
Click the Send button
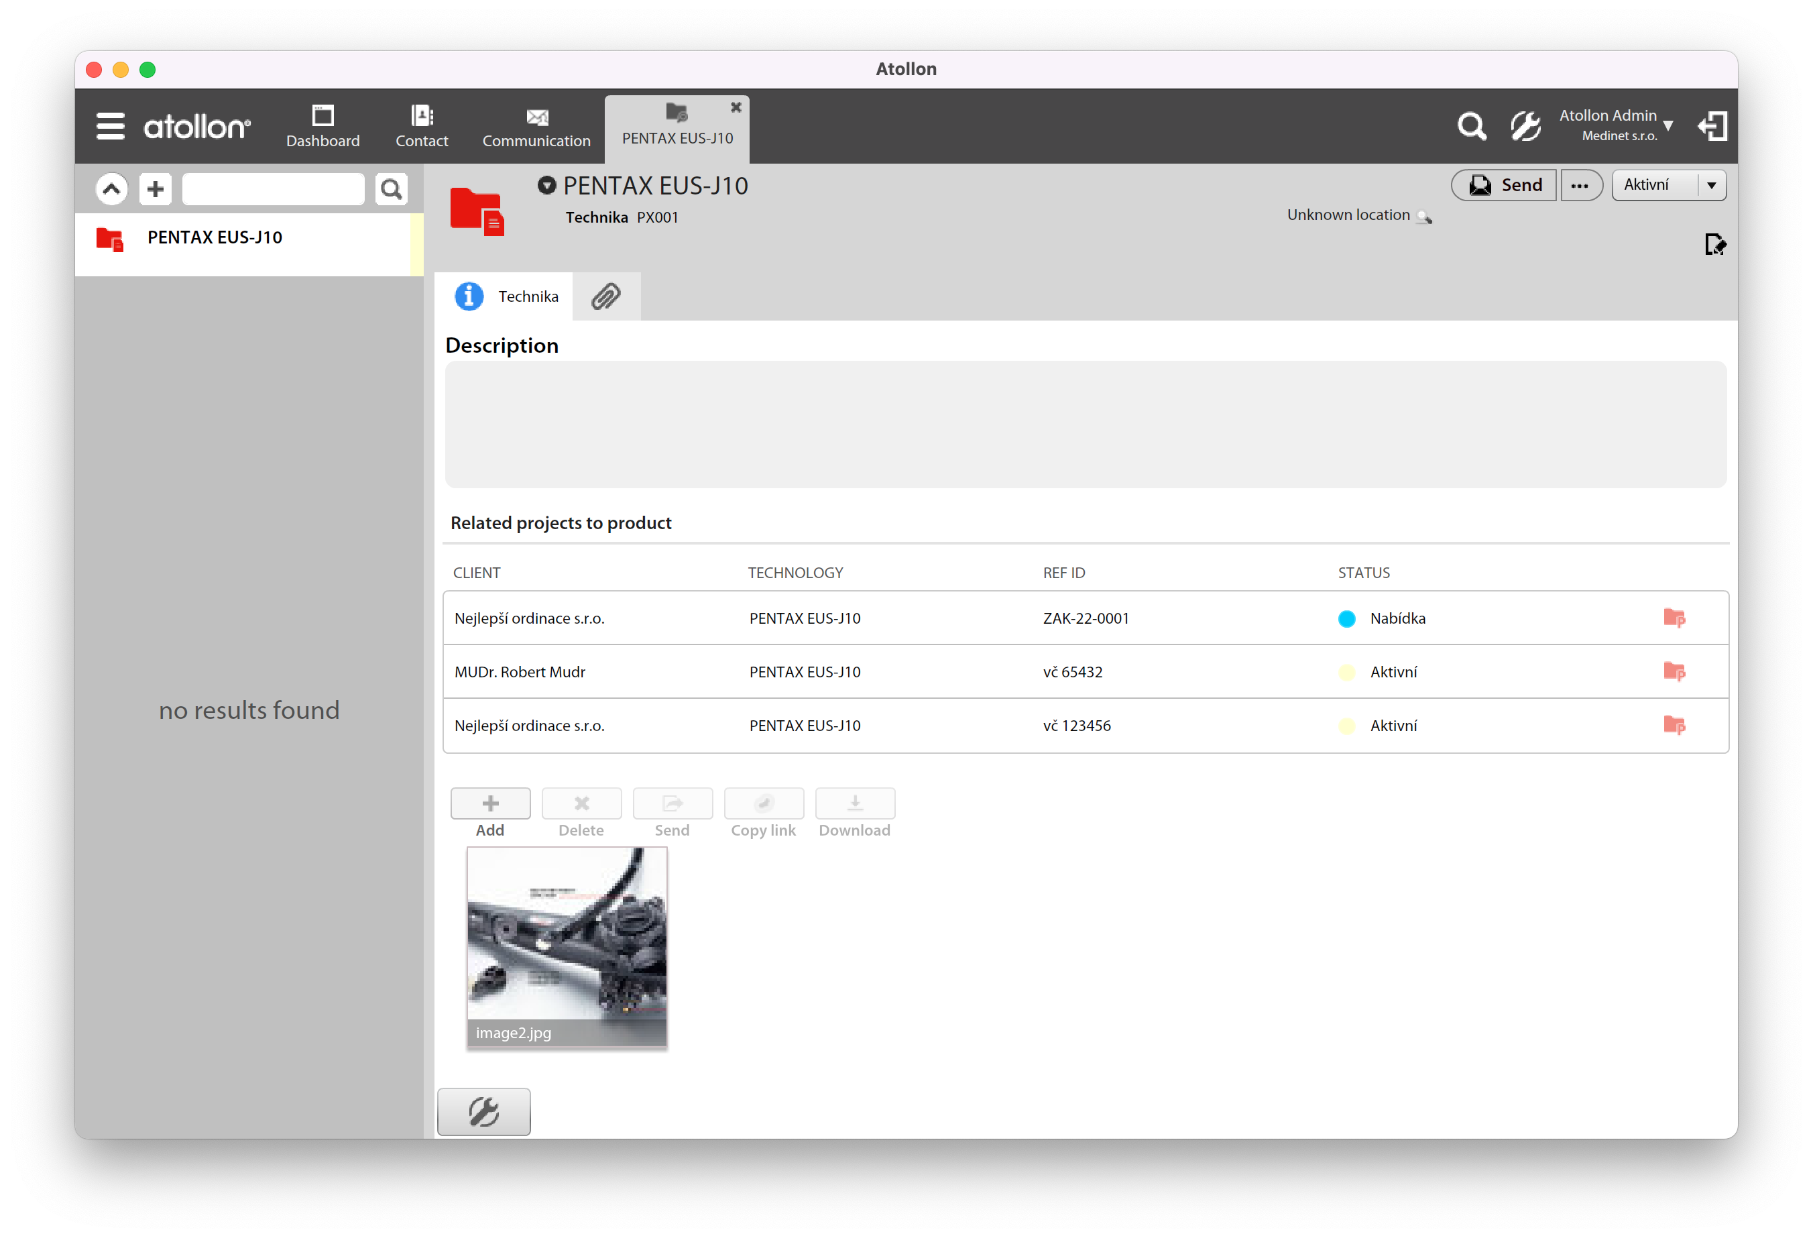click(1503, 186)
